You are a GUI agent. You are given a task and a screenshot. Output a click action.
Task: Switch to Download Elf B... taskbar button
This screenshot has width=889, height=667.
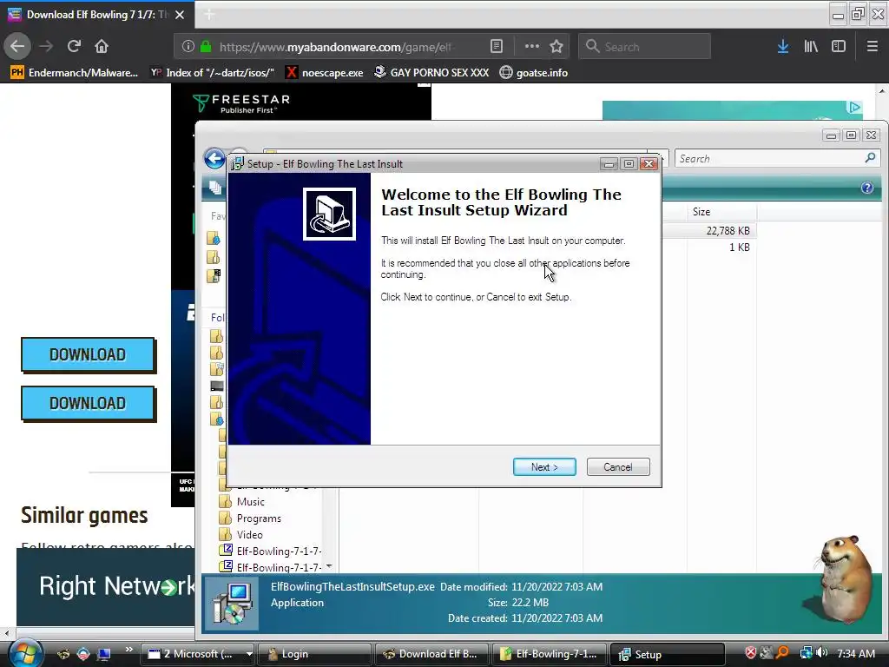click(431, 654)
